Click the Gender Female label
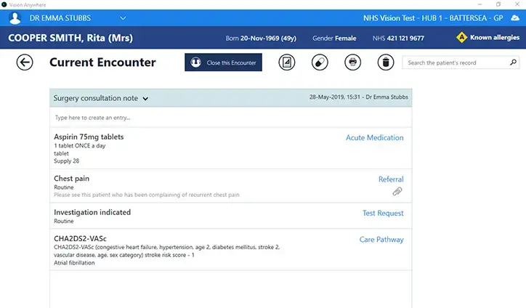The image size is (526, 308). (x=334, y=38)
